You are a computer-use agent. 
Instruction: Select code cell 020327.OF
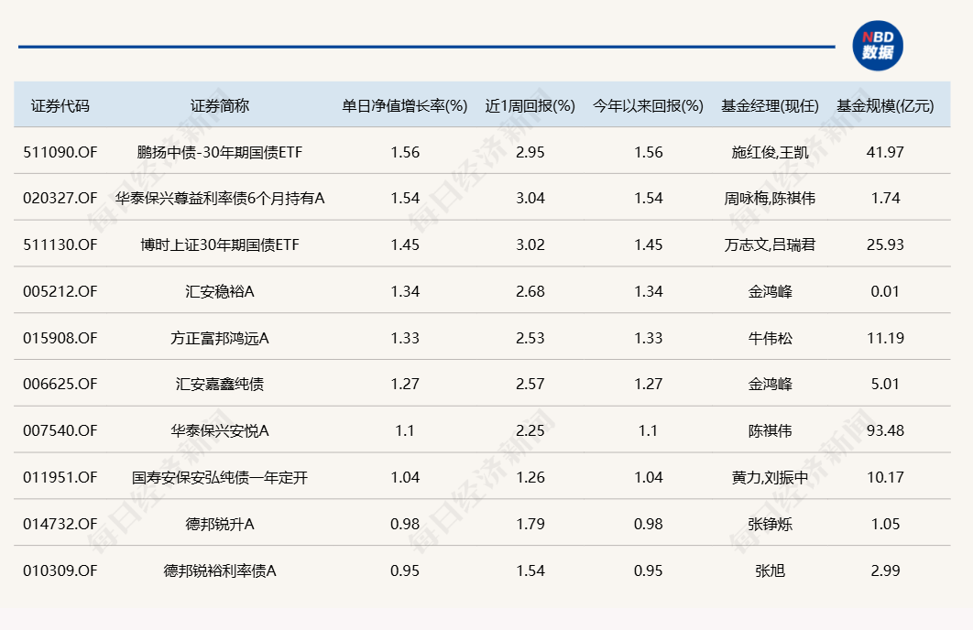click(x=60, y=198)
